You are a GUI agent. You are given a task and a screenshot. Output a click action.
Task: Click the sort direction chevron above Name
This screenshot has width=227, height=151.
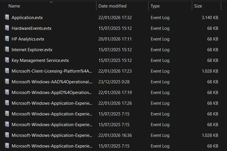[x=51, y=2]
